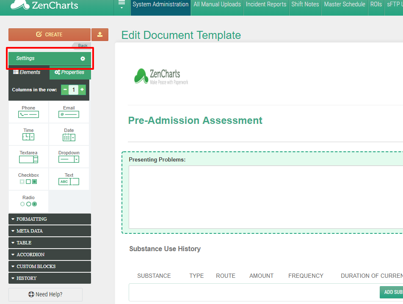
Task: Click the Substance Use History heading
Action: click(x=165, y=249)
